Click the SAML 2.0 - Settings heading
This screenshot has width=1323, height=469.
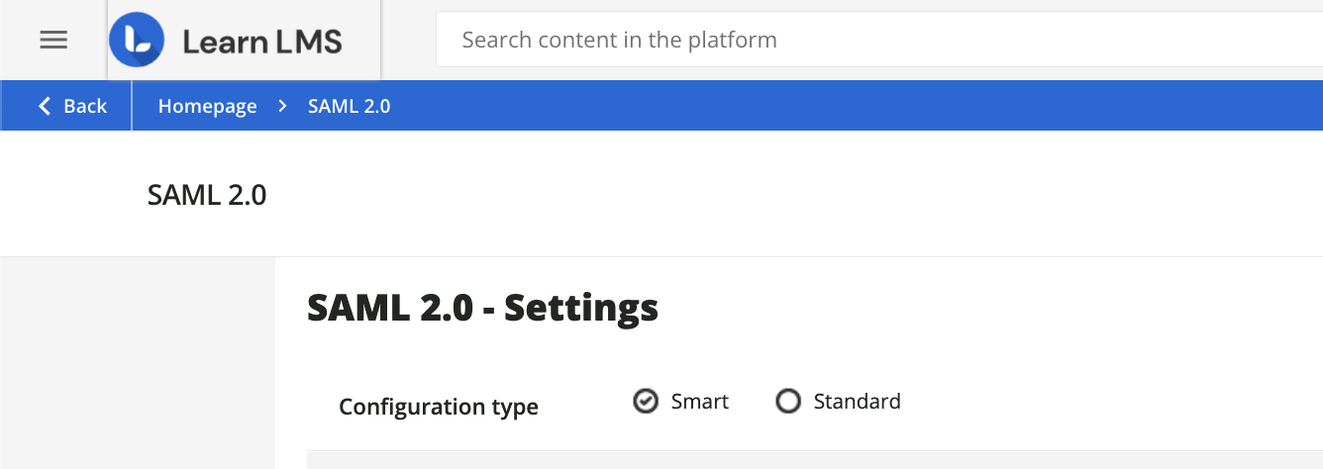(482, 308)
